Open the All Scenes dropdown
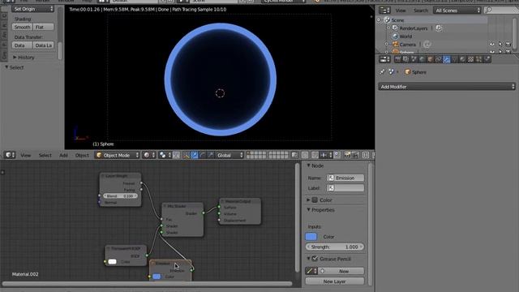Image resolution: width=519 pixels, height=292 pixels. 457,11
